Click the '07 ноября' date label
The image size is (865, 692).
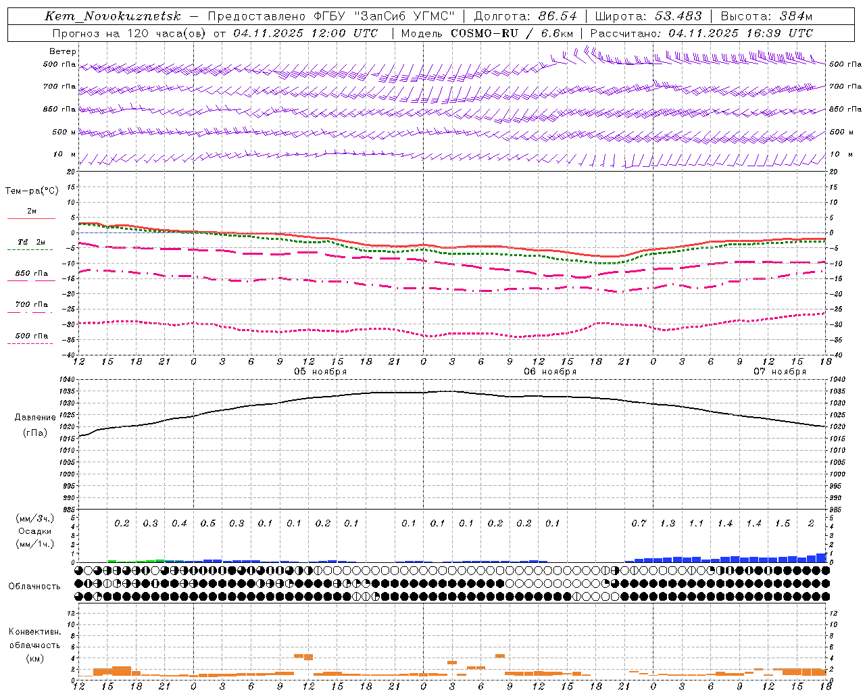pyautogui.click(x=781, y=372)
